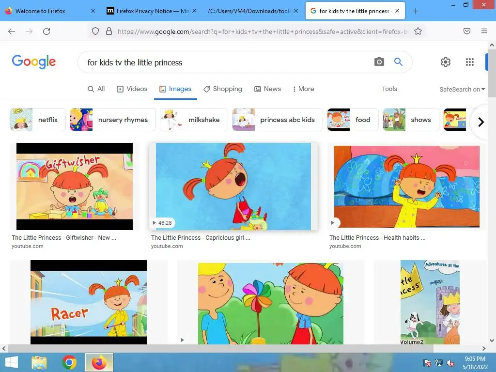The width and height of the screenshot is (496, 372).
Task: Open Google apps grid
Action: pos(470,62)
